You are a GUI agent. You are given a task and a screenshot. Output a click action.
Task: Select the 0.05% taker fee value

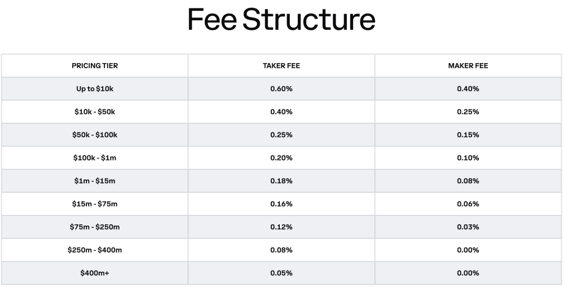click(281, 273)
